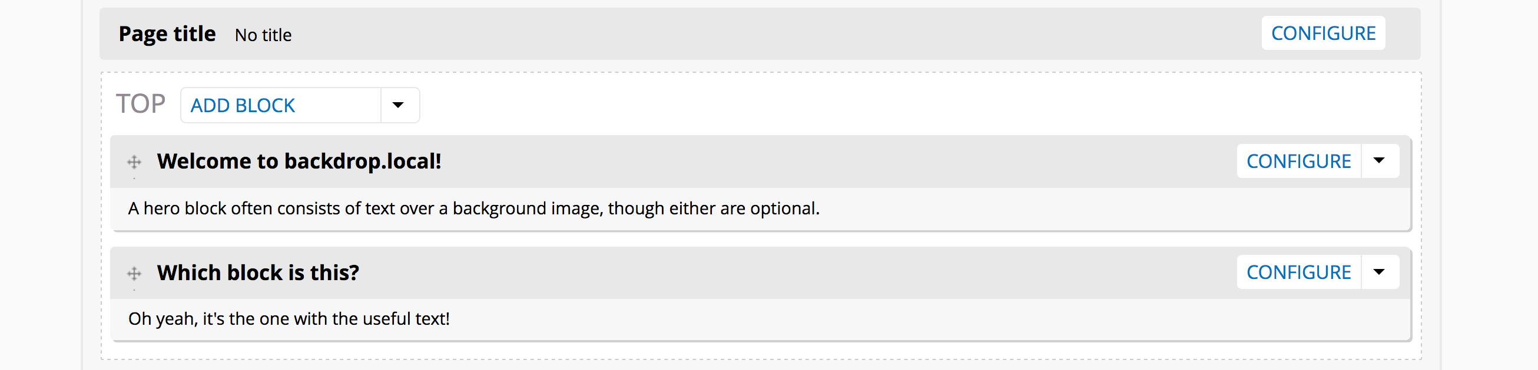Open ADD BLOCK dropdown arrow in TOP region
1538x370 pixels.
(399, 106)
